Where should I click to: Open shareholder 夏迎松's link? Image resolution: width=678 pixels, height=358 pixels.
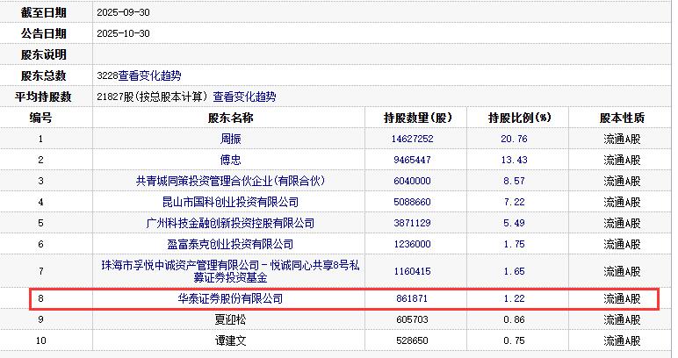coord(231,321)
